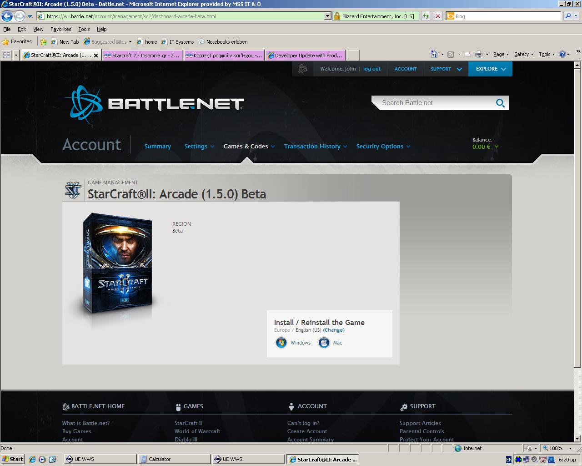Expand the address bar history dropdown
Screen dimensions: 582x466
click(x=328, y=16)
